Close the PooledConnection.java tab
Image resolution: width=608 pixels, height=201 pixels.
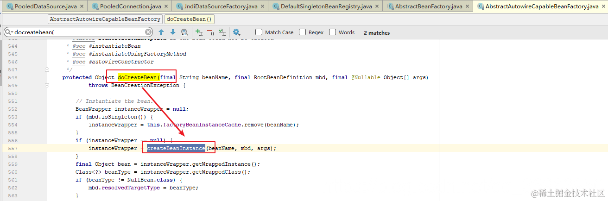[166, 6]
